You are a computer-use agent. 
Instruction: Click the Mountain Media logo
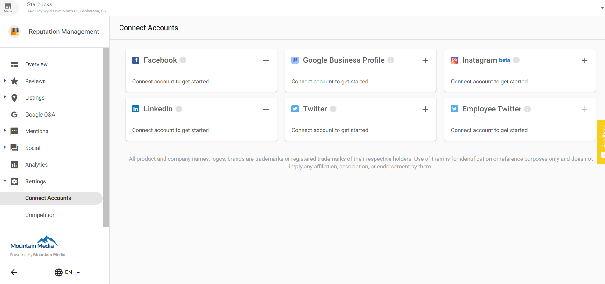(x=34, y=242)
